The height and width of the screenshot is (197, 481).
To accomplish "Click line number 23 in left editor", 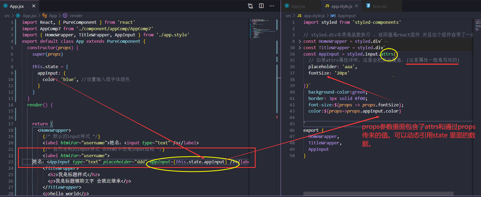I will point(11,162).
